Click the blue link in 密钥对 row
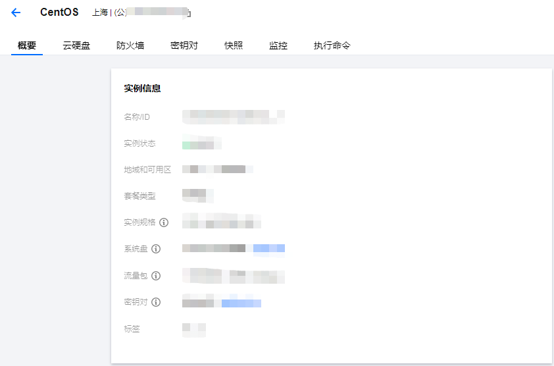The width and height of the screenshot is (554, 366). [x=241, y=303]
